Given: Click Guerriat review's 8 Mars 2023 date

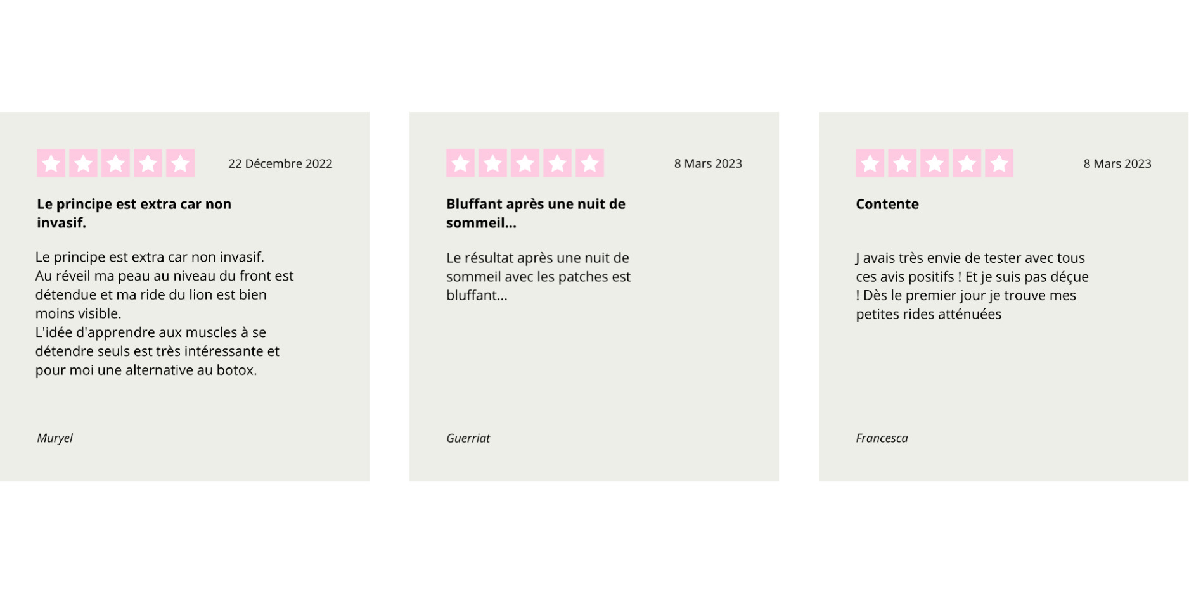Looking at the screenshot, I should 708,164.
